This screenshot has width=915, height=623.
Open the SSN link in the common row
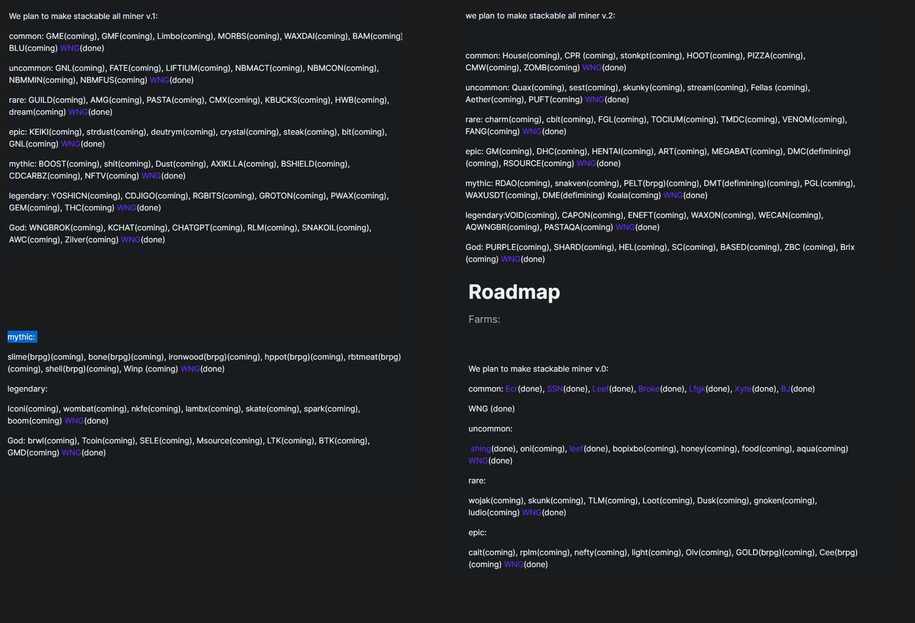pyautogui.click(x=555, y=389)
